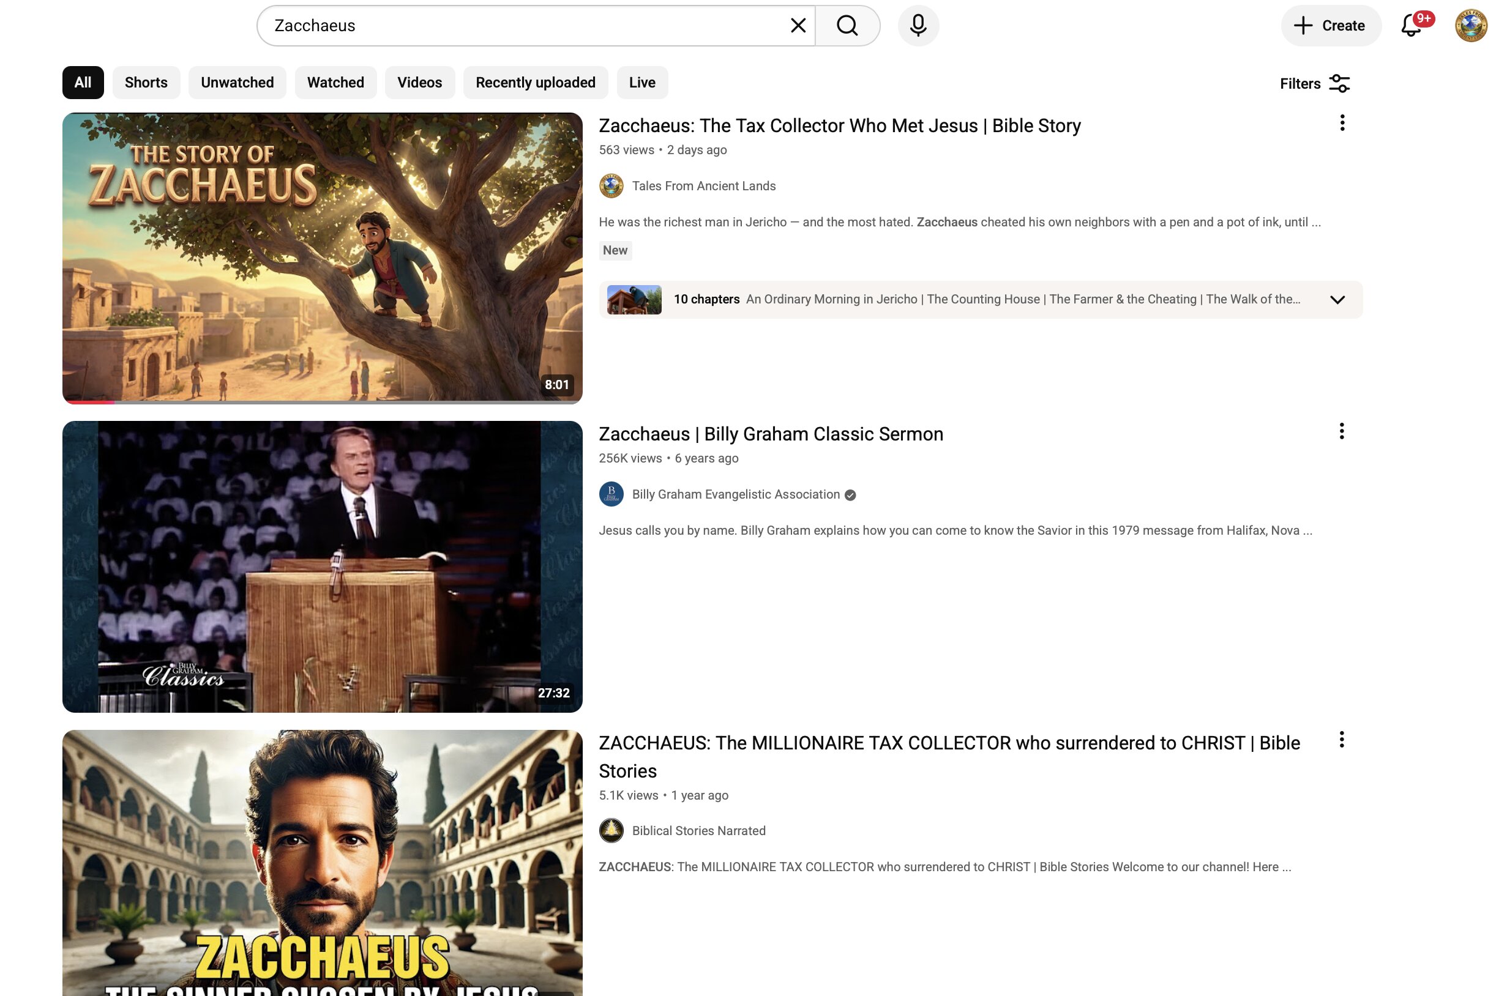
Task: Visit Tales From Ancient Lands channel name
Action: click(x=703, y=186)
